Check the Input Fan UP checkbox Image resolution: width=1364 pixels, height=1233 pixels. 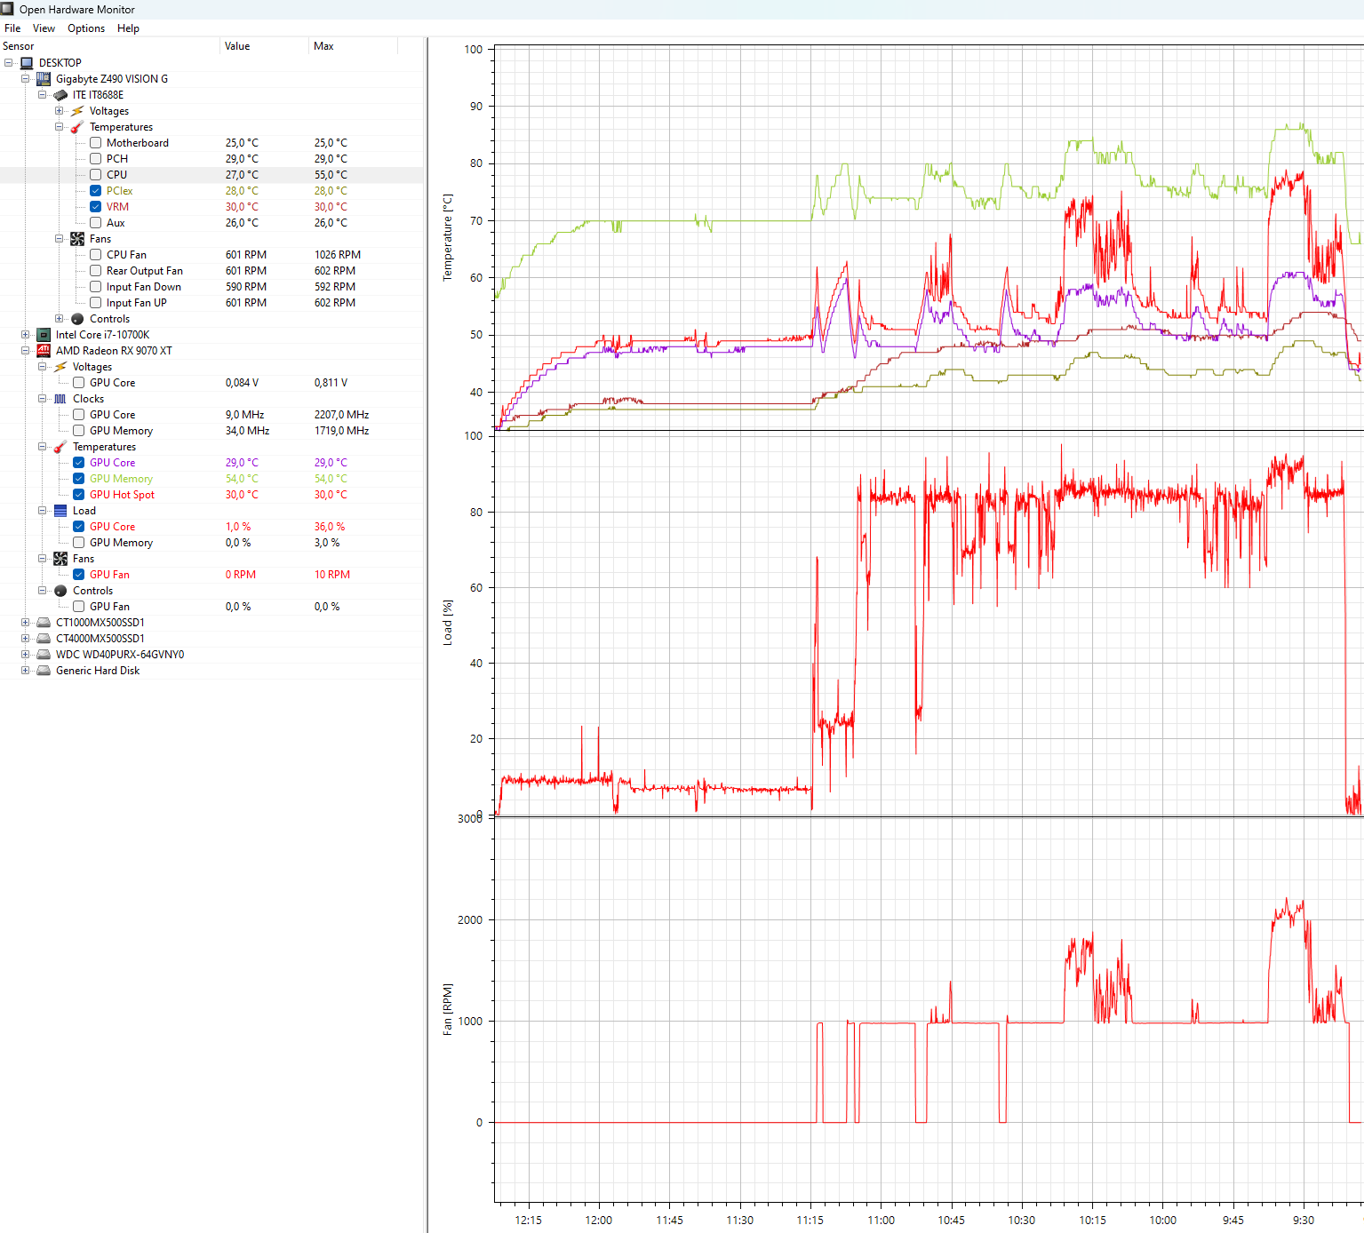coord(95,303)
